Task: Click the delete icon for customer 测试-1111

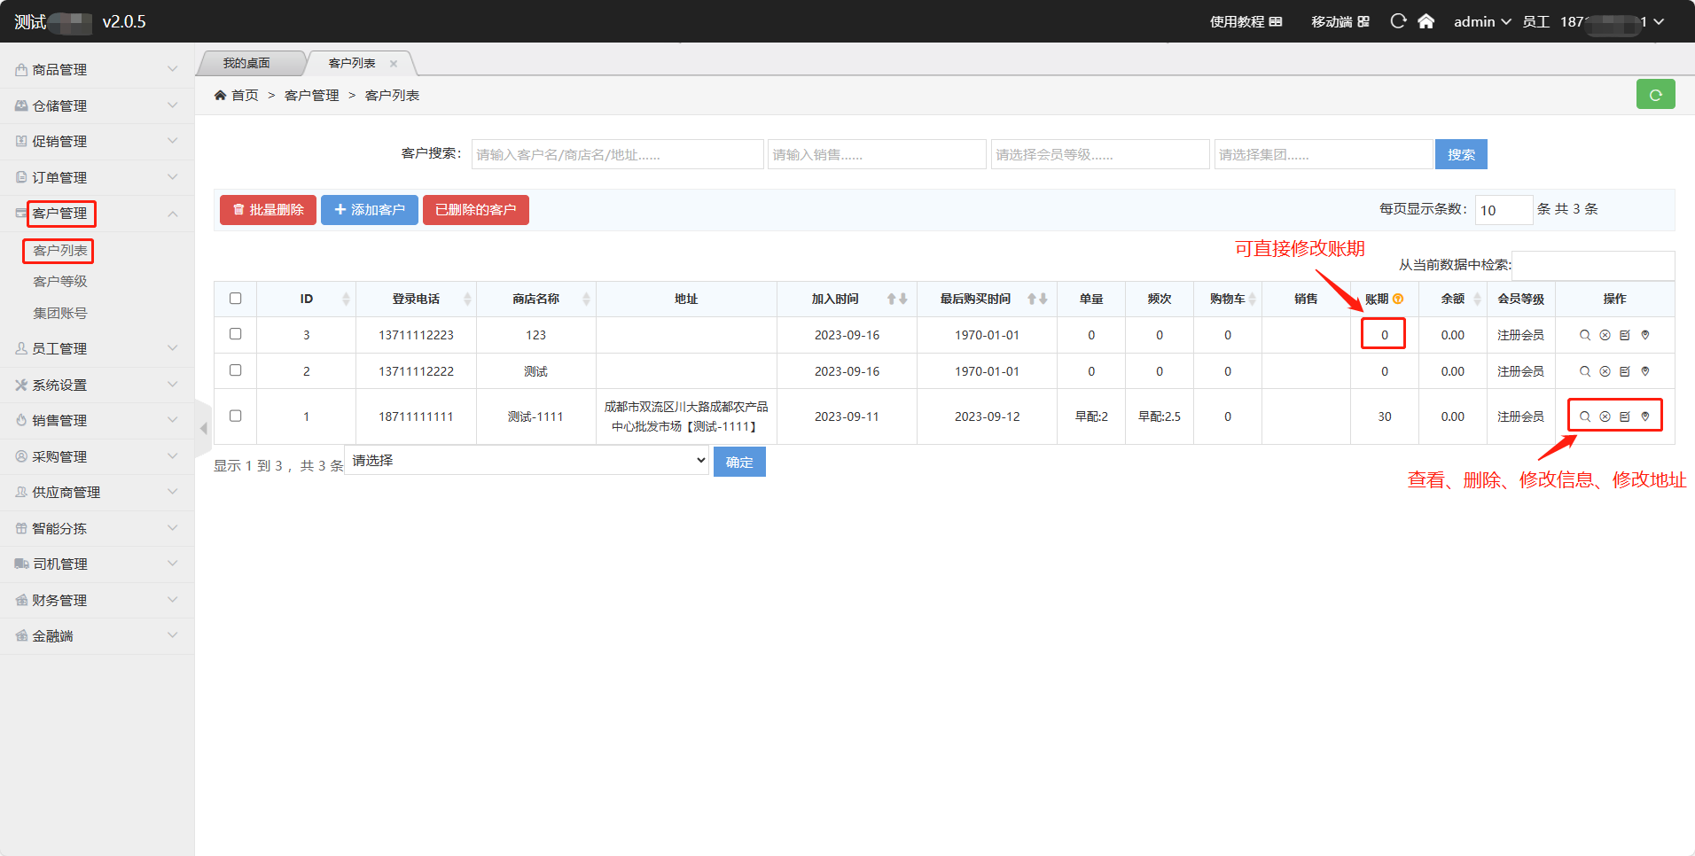Action: point(1605,416)
